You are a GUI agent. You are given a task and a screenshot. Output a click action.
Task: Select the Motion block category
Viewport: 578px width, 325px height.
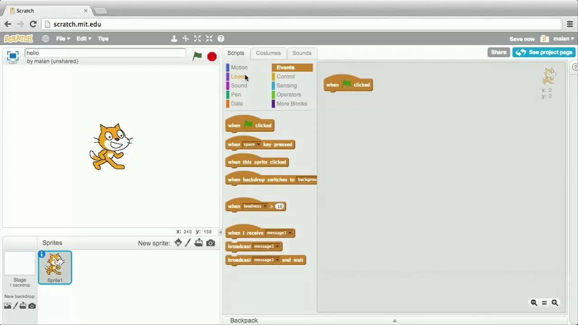point(239,68)
